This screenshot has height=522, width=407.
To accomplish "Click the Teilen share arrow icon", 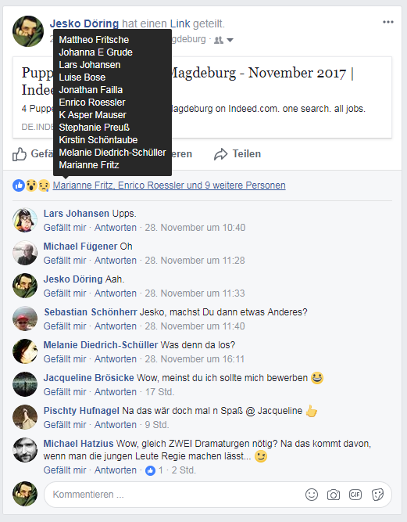I will click(x=220, y=154).
